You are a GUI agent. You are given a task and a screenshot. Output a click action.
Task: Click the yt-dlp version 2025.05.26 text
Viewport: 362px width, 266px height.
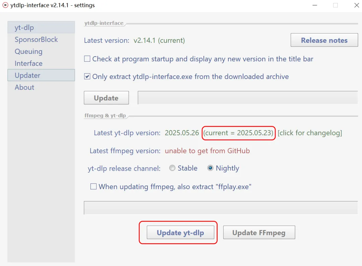[182, 133]
